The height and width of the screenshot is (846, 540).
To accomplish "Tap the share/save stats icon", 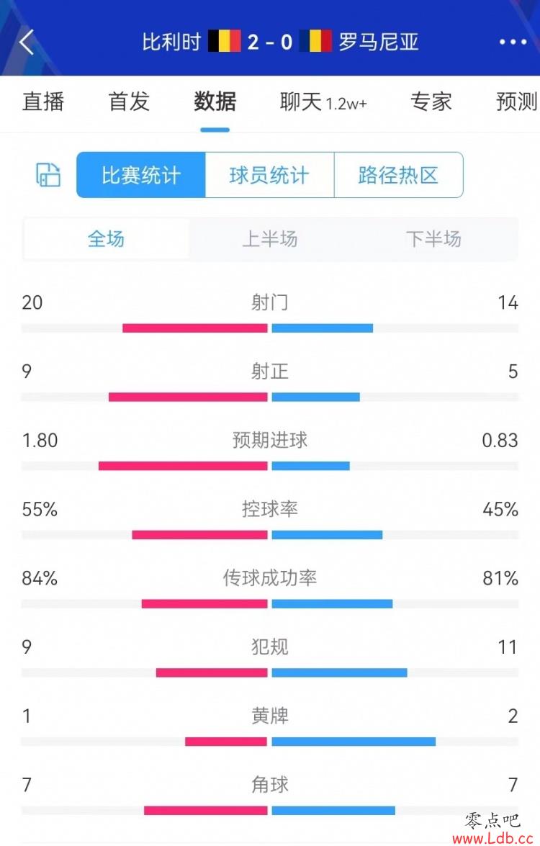I will (x=48, y=175).
